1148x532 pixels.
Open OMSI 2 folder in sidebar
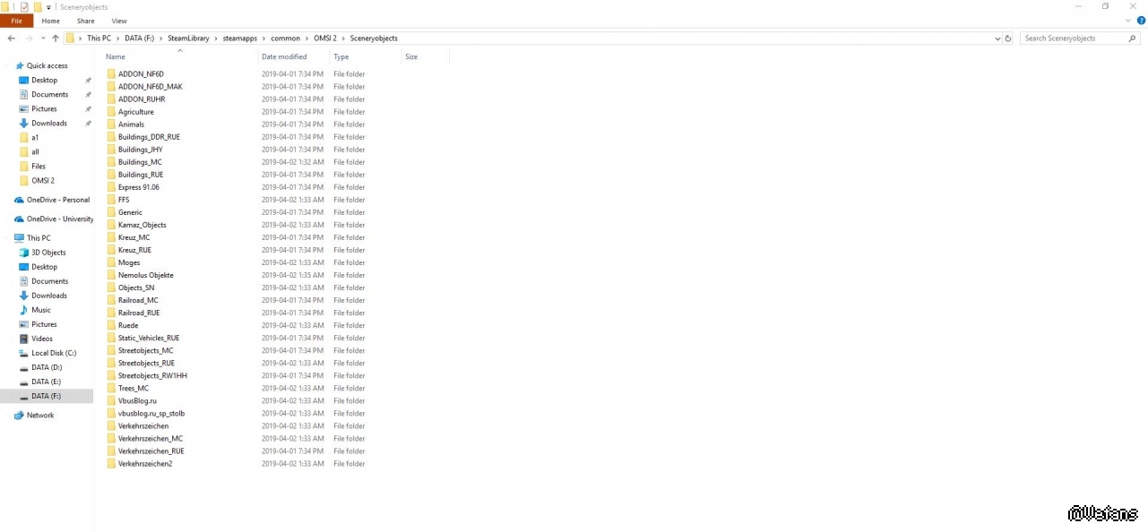[42, 180]
